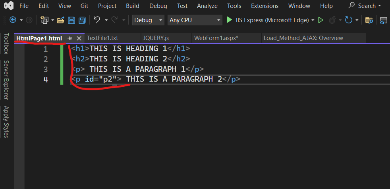This screenshot has height=189, width=390.
Task: Click the Search box in title bar
Action: tap(365, 6)
